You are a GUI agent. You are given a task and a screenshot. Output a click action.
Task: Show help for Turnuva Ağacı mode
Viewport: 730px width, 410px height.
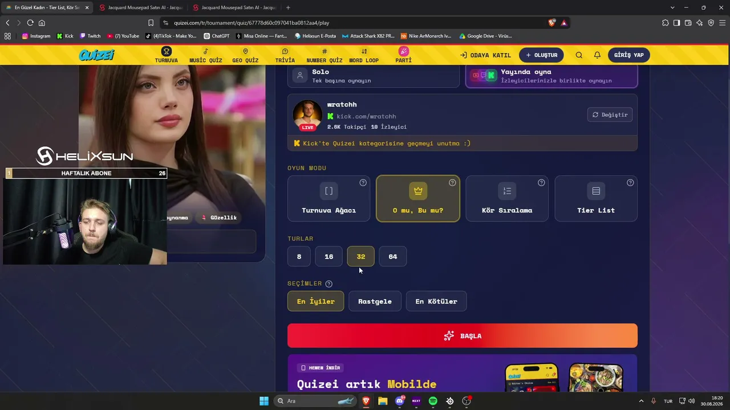click(x=363, y=183)
